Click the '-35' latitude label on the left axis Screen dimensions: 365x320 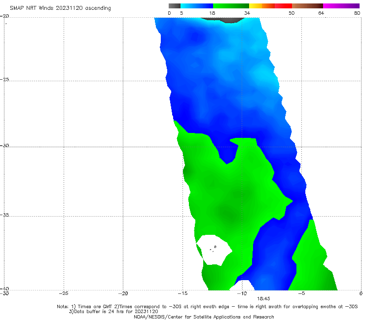(4, 215)
